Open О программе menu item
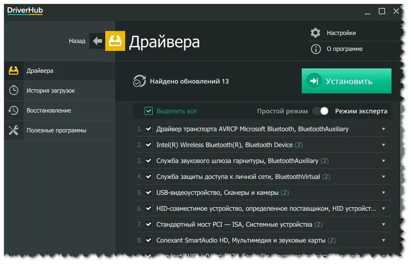The height and width of the screenshot is (264, 411). point(344,49)
